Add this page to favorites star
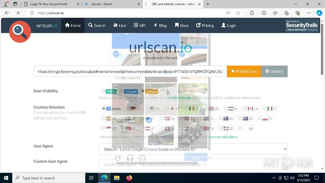Screen dimensions: 325x183 point(238,13)
